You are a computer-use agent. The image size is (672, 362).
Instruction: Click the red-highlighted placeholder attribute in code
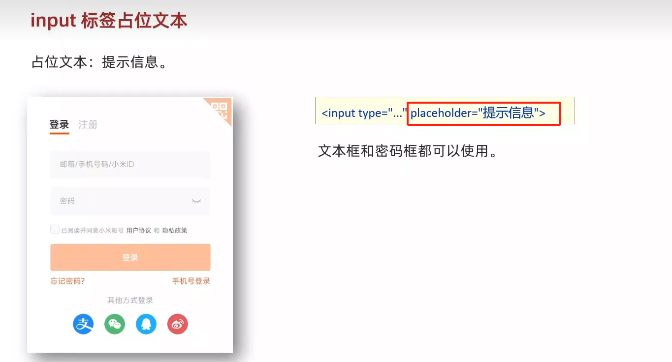pyautogui.click(x=483, y=113)
